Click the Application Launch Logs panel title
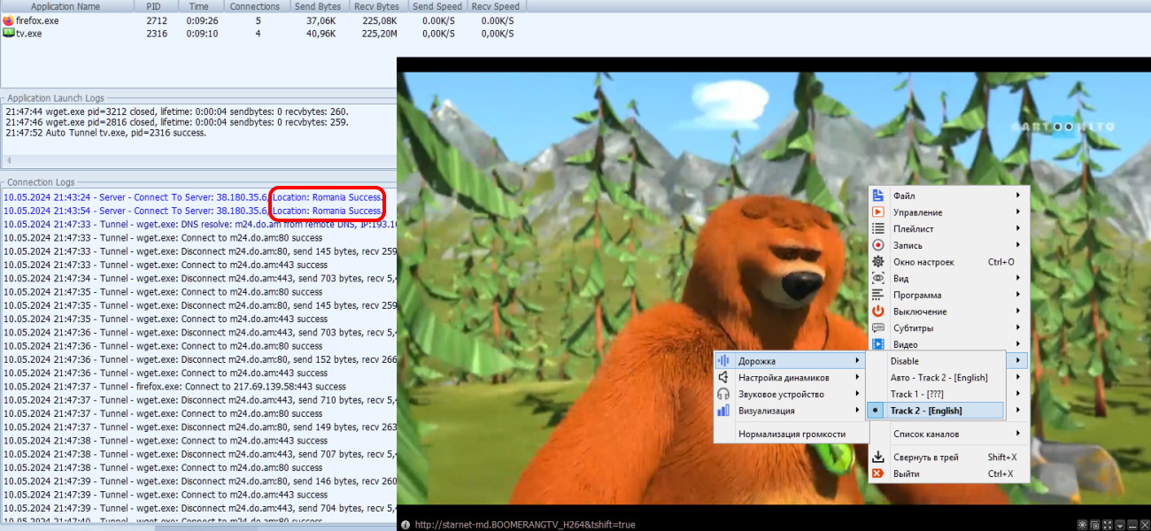This screenshot has height=531, width=1151. pos(56,98)
